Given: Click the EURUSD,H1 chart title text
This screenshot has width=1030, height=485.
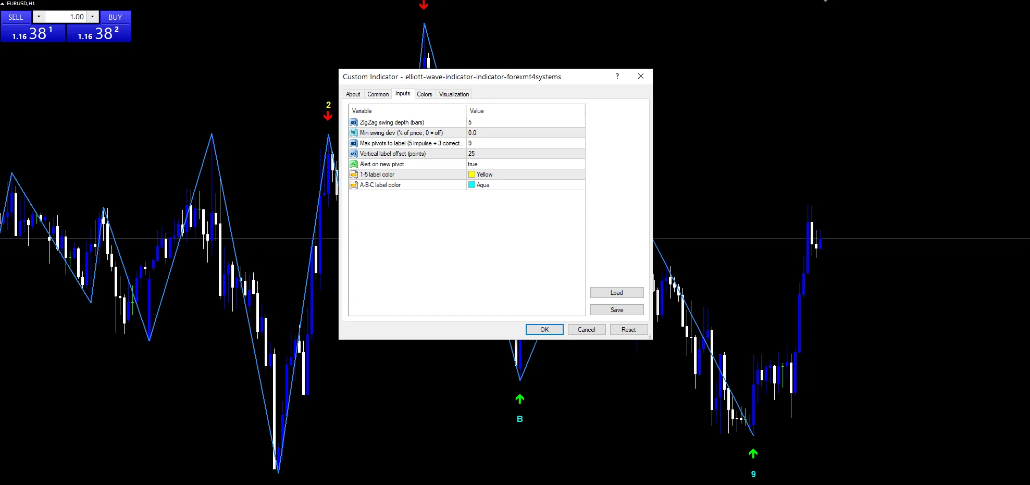Looking at the screenshot, I should pos(21,4).
